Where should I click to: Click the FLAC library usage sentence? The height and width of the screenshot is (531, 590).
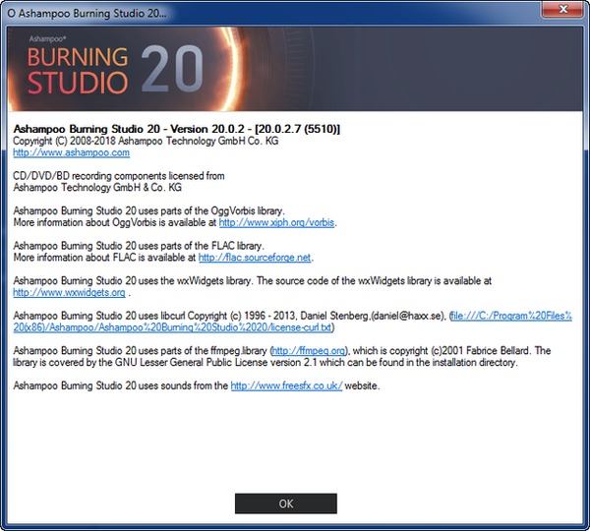[x=138, y=246]
